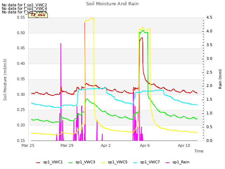This screenshot has width=225, height=169.
Task: Click the Mar 29 date tick label
Action: point(67,145)
